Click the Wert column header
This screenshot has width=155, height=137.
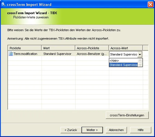(x=58, y=48)
